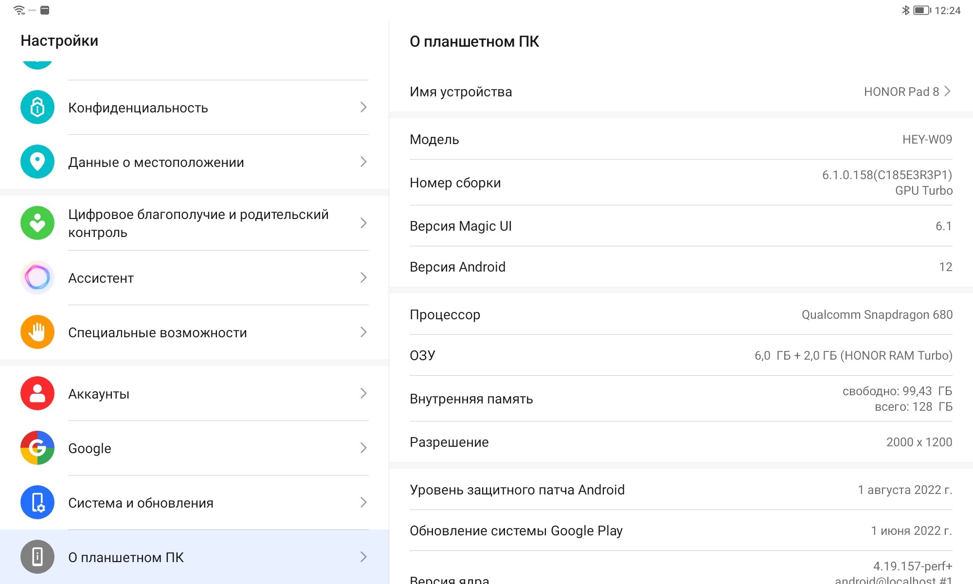Tap Номер сборки build number row

pos(680,182)
